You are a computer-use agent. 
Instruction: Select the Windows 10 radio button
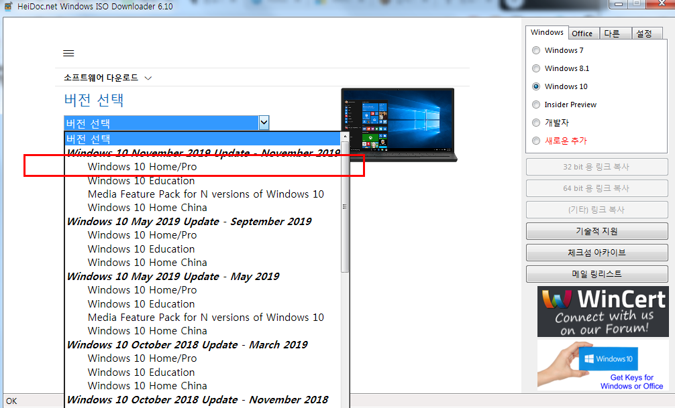(x=536, y=86)
